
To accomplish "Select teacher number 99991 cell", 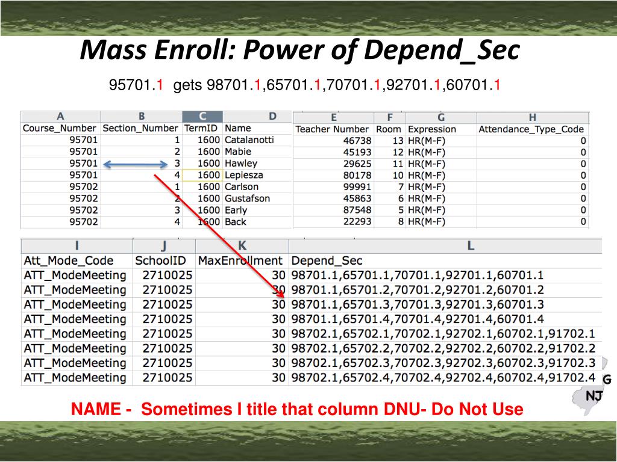I will [x=333, y=188].
